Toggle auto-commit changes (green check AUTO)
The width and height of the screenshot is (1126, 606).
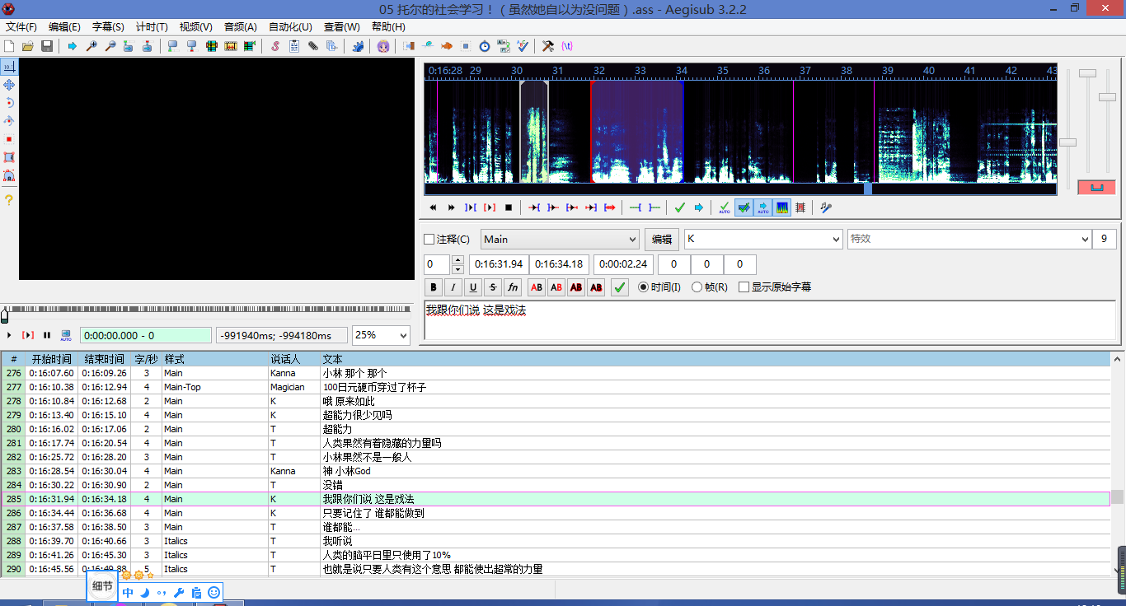[x=725, y=207]
